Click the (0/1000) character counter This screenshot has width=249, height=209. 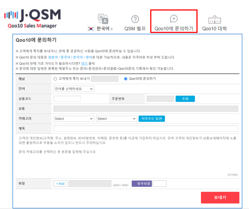click(x=233, y=175)
